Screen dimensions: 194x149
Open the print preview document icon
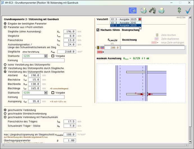click(x=143, y=11)
